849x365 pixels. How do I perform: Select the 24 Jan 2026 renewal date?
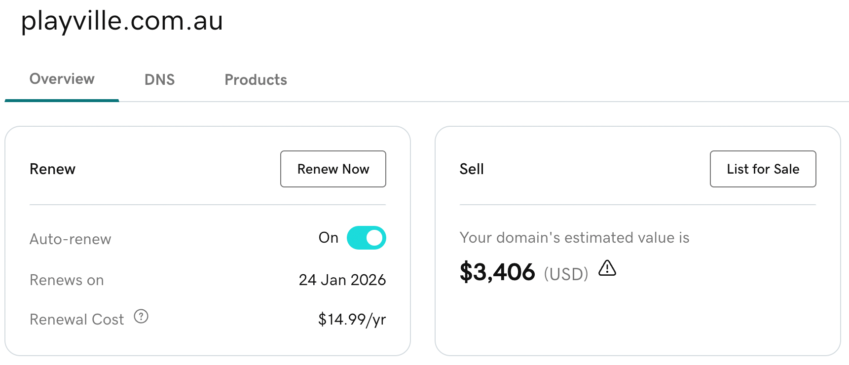(x=342, y=280)
